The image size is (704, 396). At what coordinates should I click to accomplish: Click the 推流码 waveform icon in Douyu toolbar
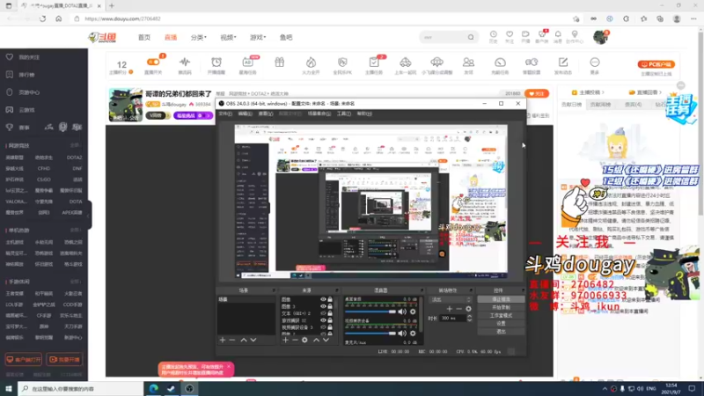coord(185,62)
